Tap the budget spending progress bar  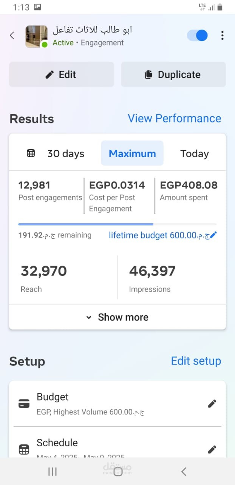click(x=117, y=224)
